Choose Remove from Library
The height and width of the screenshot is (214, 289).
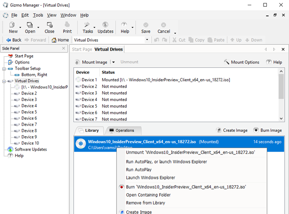coord(192,203)
